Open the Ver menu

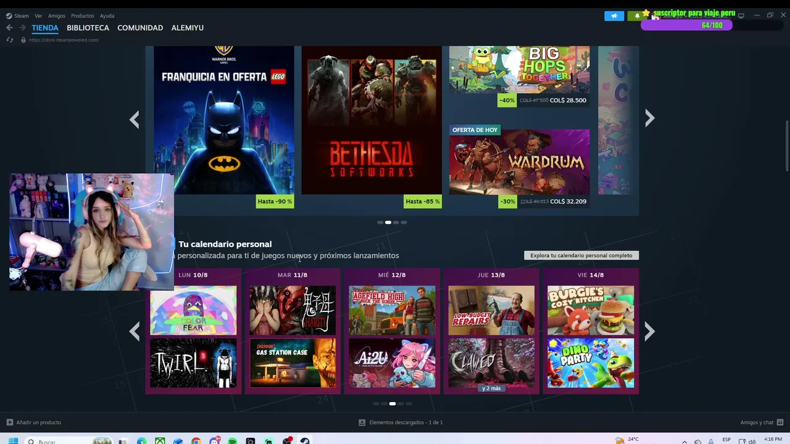[x=38, y=16]
